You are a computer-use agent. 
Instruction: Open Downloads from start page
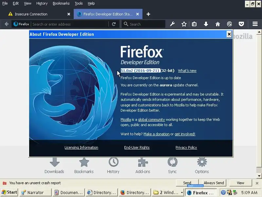pos(54,166)
